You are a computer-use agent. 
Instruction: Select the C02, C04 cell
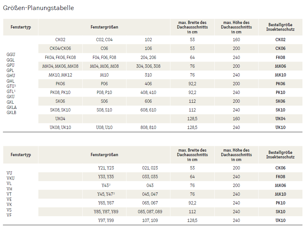point(104,40)
